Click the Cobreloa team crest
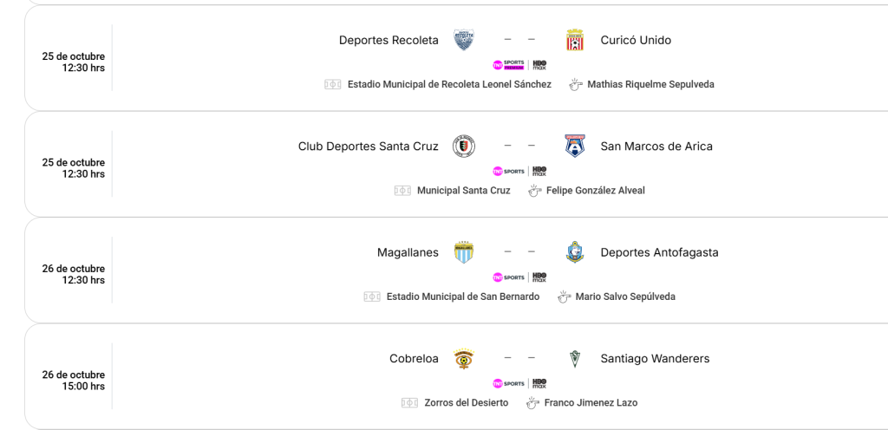The image size is (888, 430). [x=464, y=359]
